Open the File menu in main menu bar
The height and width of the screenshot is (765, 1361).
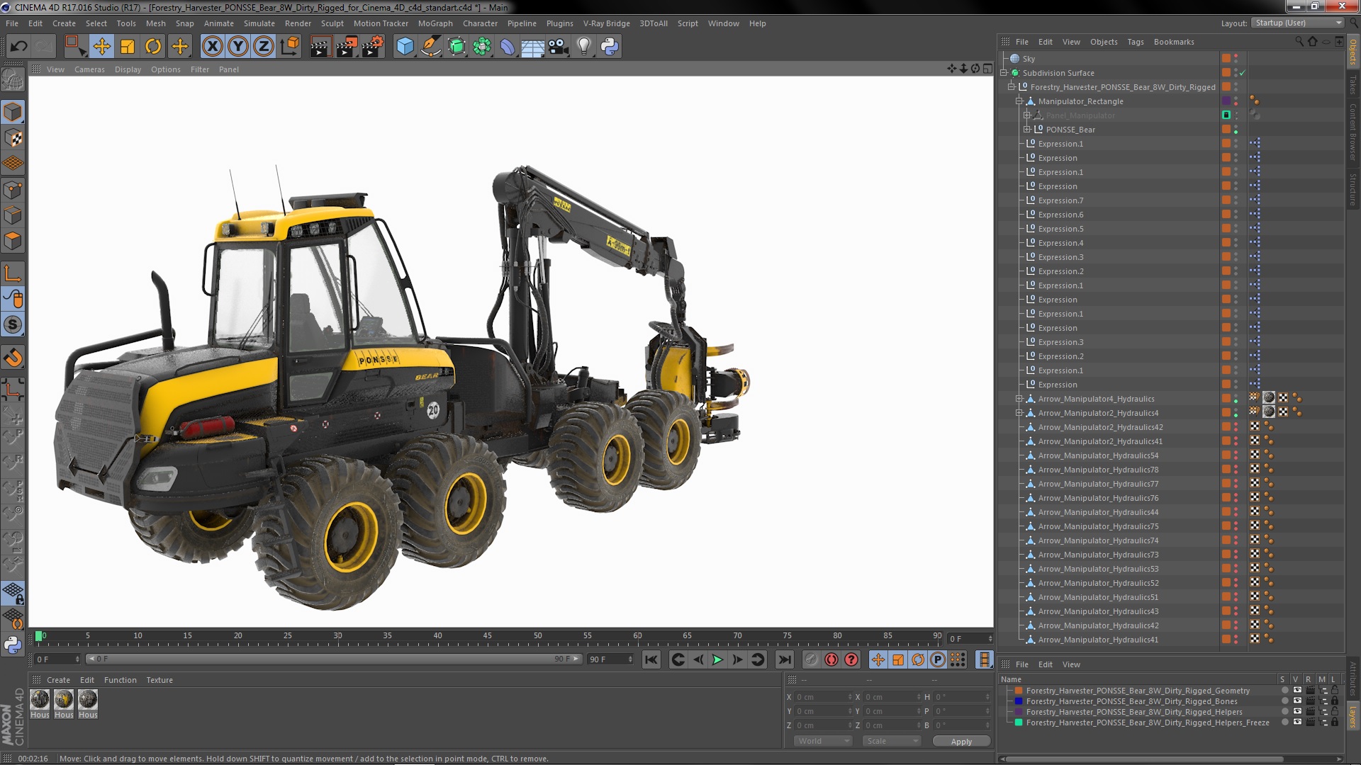(12, 23)
